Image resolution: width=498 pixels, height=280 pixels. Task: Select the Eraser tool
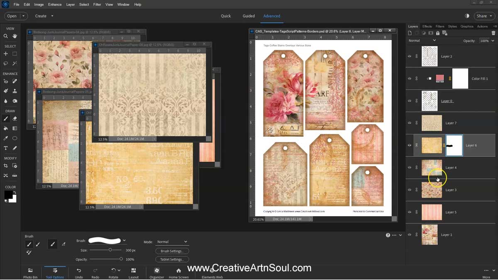[15, 119]
